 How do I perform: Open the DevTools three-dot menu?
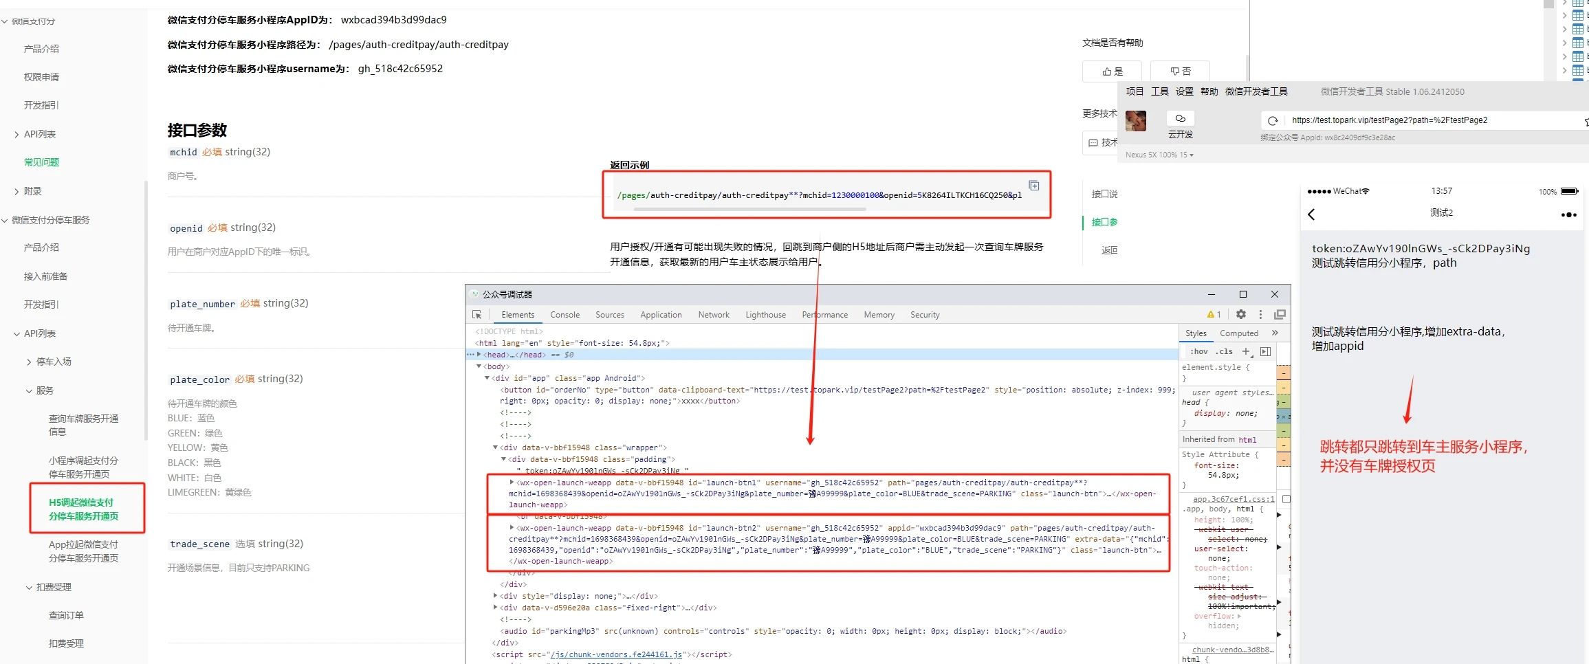pyautogui.click(x=1260, y=314)
